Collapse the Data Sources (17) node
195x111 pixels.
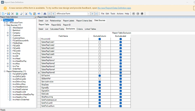tap(5, 25)
